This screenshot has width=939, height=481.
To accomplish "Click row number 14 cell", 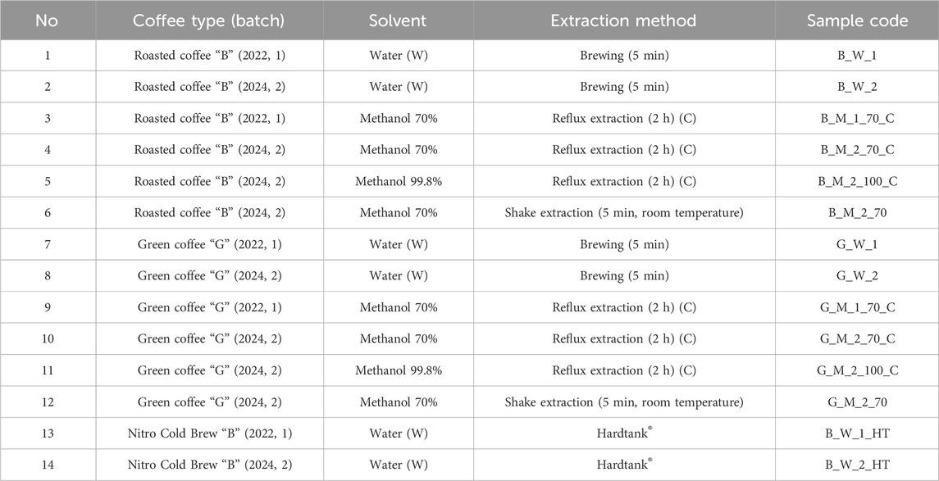I will (x=47, y=465).
